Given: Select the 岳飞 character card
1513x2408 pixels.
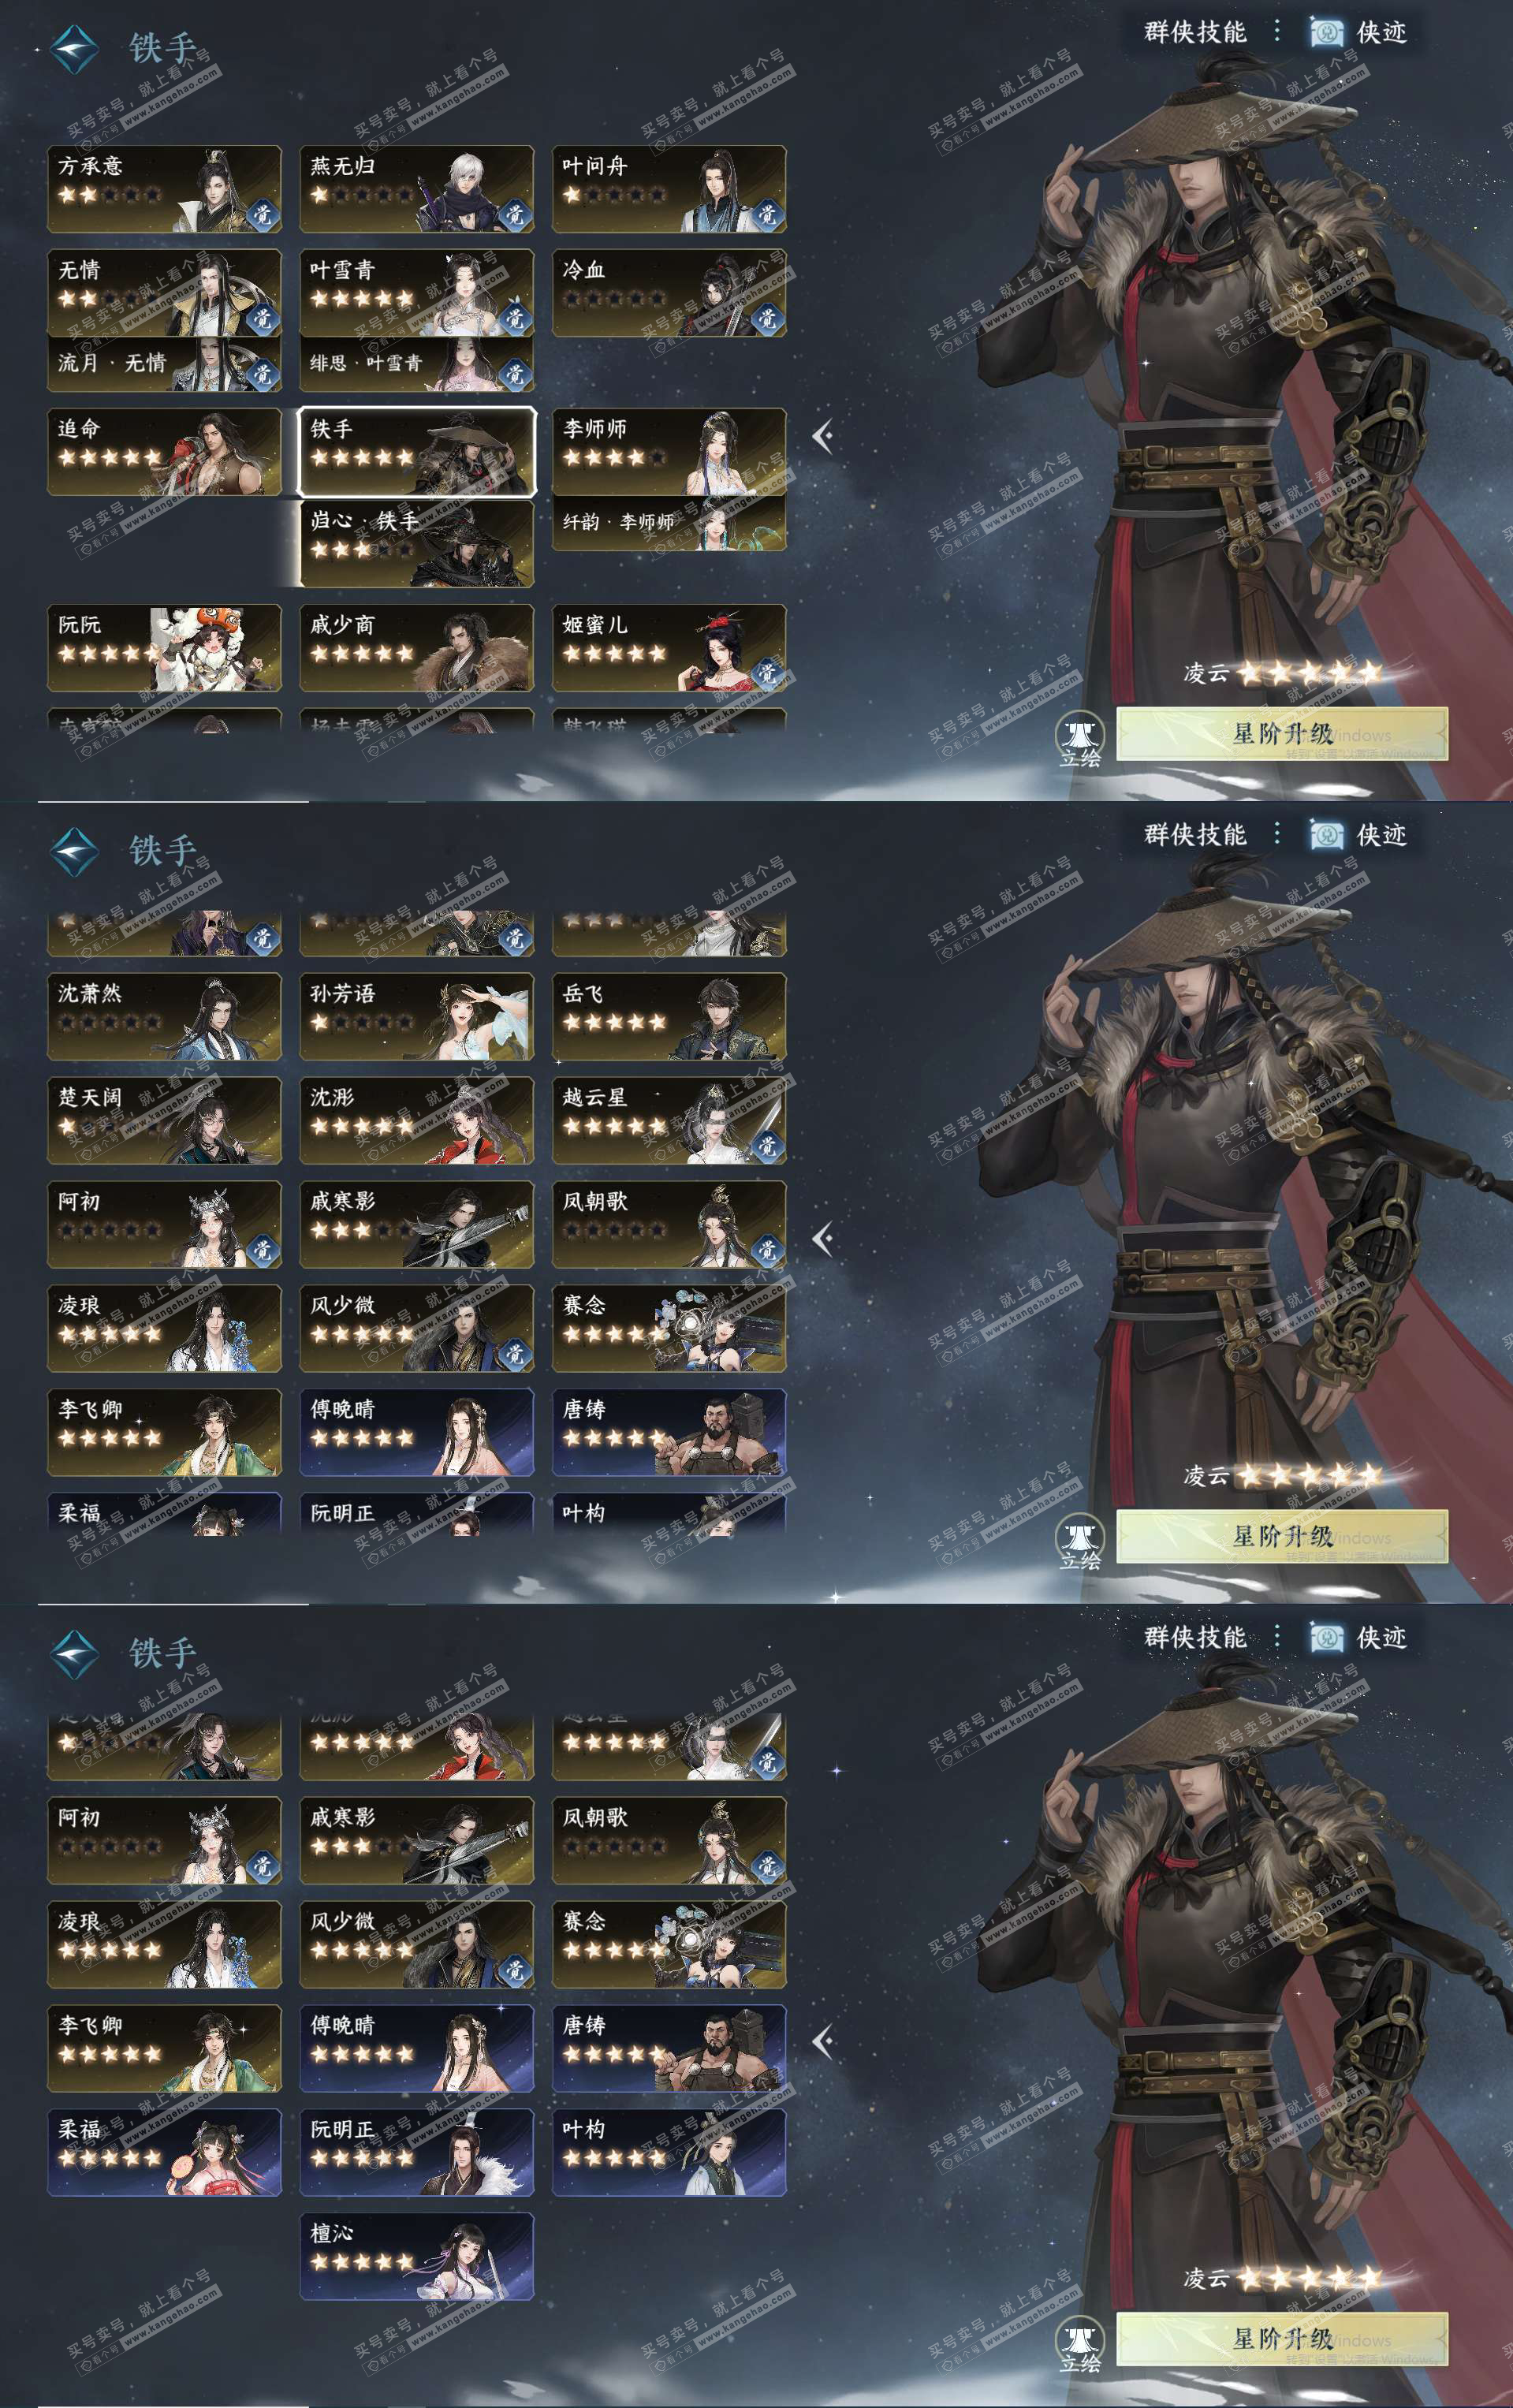Looking at the screenshot, I should [x=669, y=1016].
